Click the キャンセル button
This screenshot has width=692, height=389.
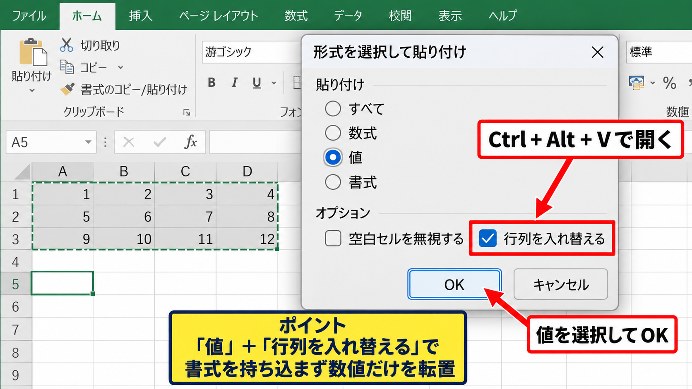561,284
